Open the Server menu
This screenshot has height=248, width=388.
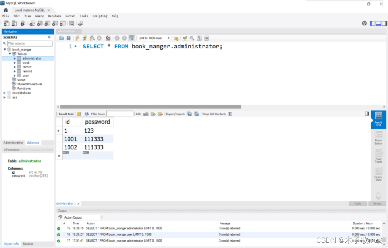point(70,16)
